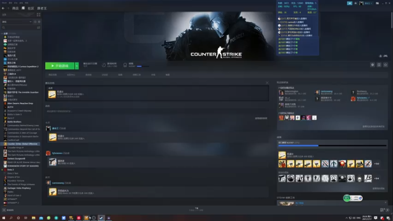Open the 商店 store tab
The height and width of the screenshot is (221, 393).
15,8
